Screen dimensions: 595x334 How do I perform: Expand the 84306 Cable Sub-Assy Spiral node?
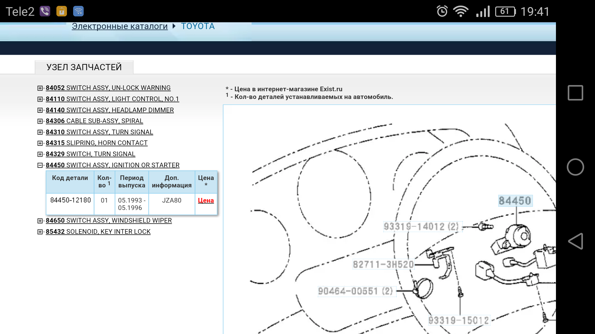[x=40, y=121]
